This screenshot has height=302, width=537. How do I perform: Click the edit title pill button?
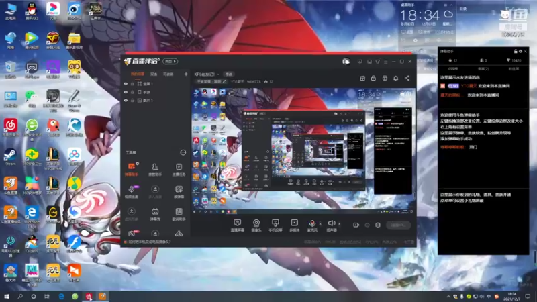coord(228,74)
